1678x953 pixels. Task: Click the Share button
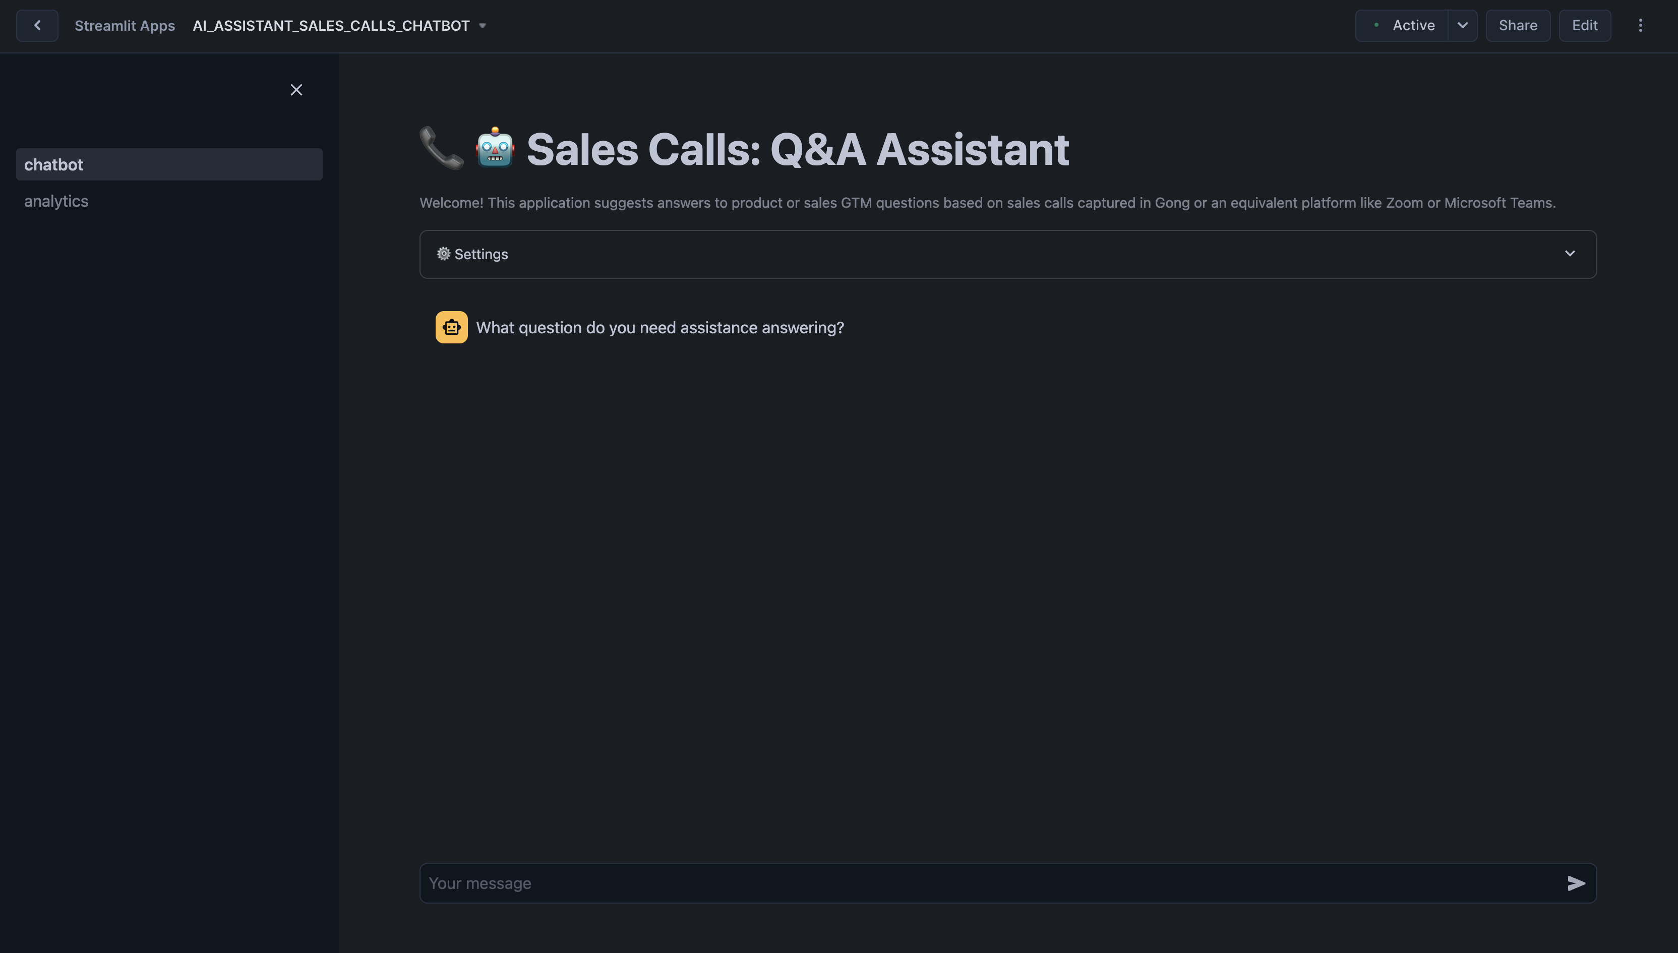pyautogui.click(x=1518, y=26)
